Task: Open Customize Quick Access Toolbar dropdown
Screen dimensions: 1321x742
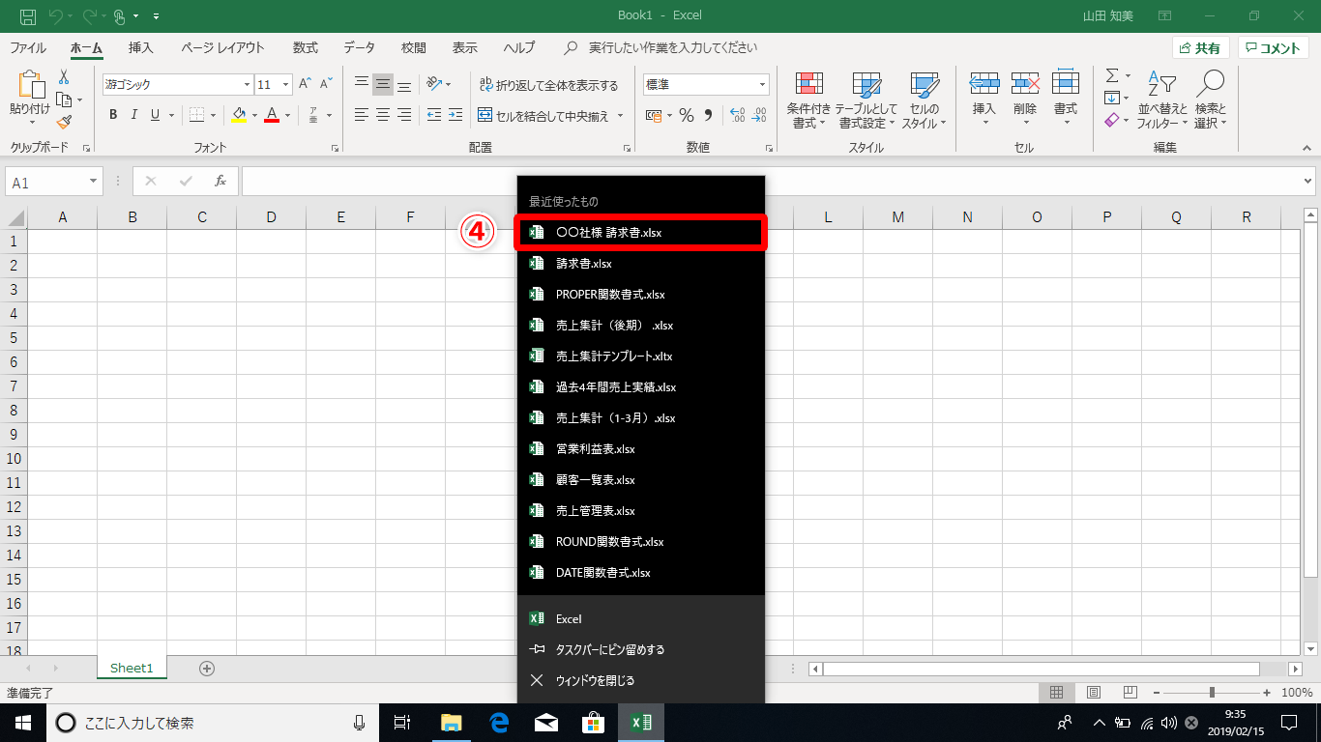Action: [x=157, y=15]
